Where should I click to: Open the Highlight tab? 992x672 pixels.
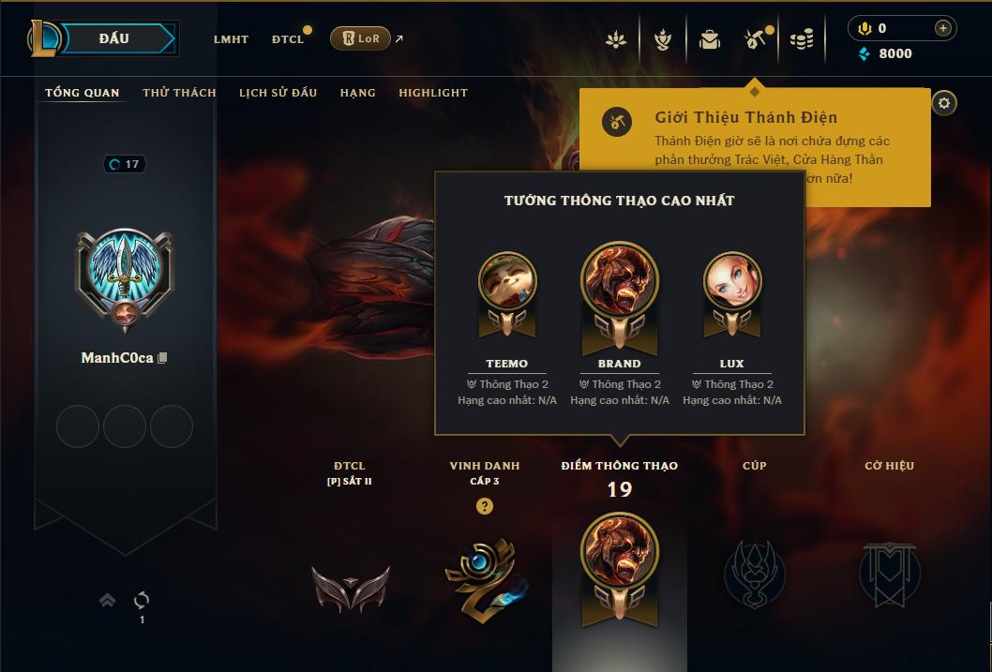point(433,93)
